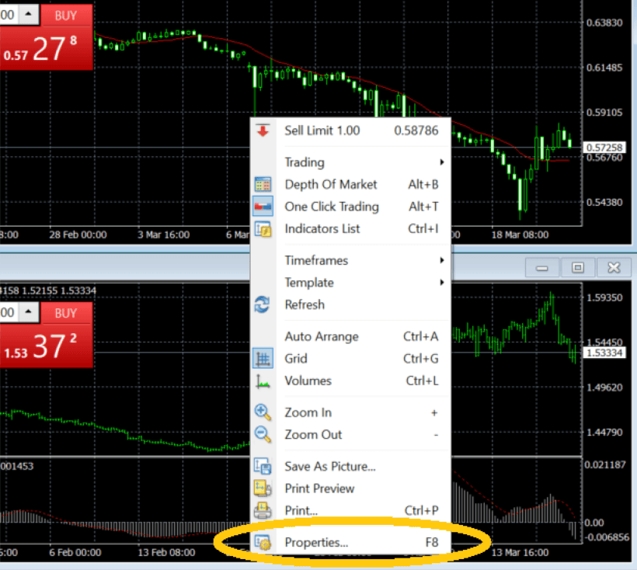Click the Properties gear icon
Image resolution: width=637 pixels, height=570 pixels.
tap(263, 542)
